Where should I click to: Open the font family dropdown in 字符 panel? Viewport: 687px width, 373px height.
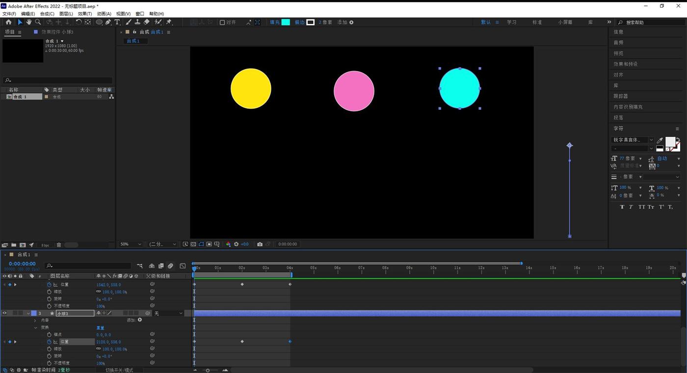click(x=633, y=140)
